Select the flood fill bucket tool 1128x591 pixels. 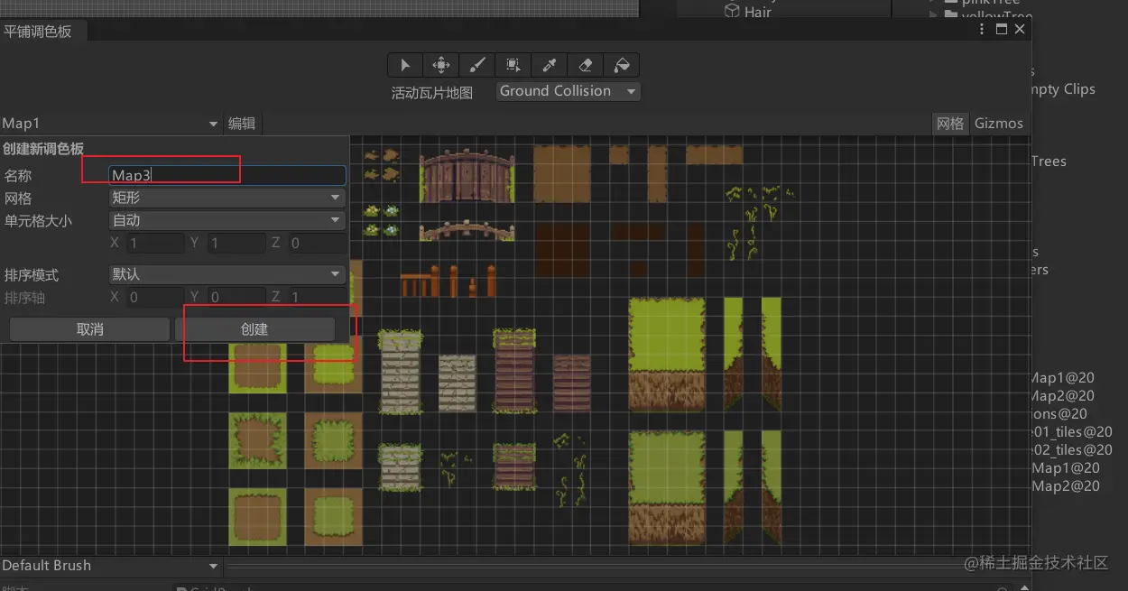coord(622,65)
